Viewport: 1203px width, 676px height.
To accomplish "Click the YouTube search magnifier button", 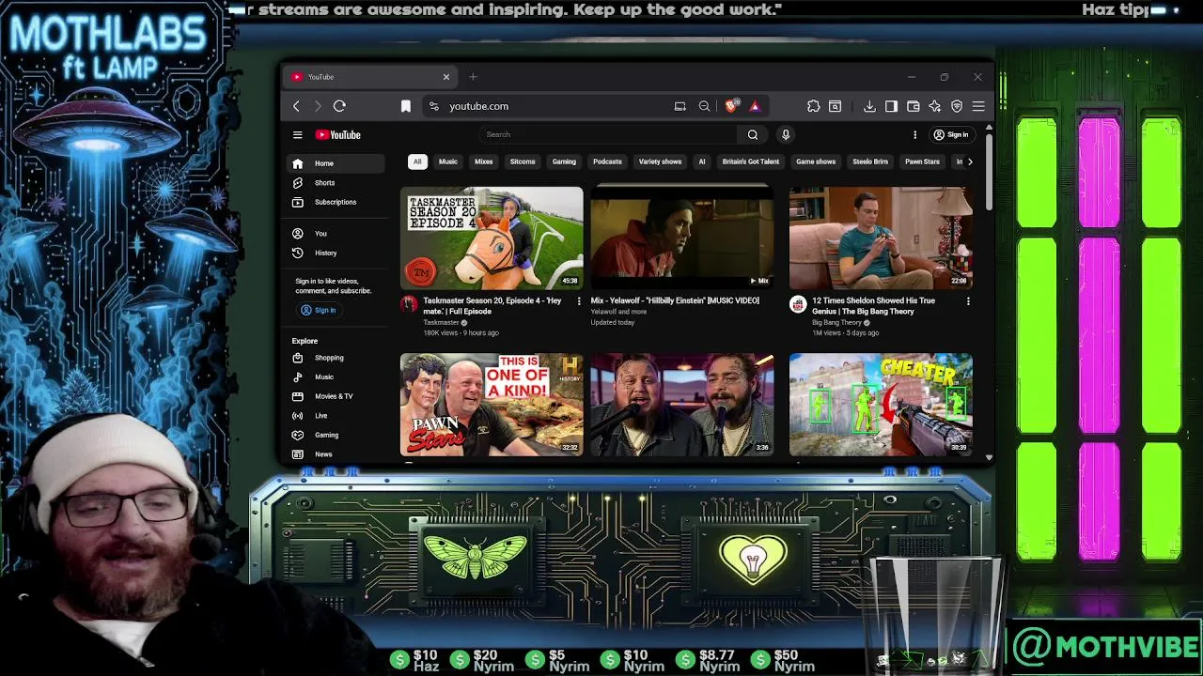I will [x=753, y=134].
